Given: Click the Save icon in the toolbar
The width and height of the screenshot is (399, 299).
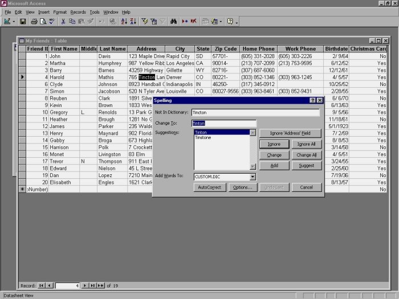Looking at the screenshot, I should 23,22.
